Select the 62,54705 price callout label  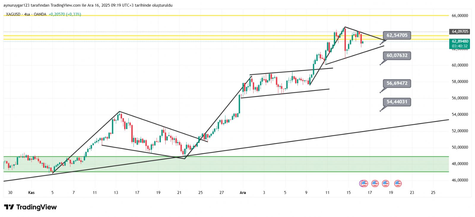(397, 35)
